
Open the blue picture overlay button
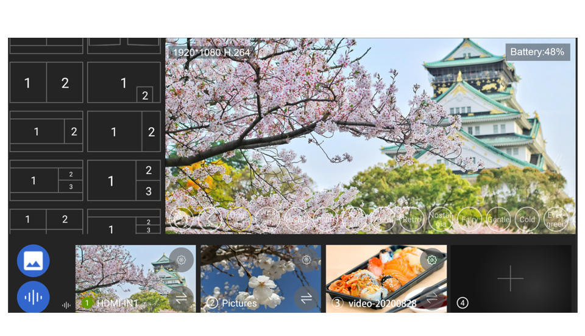click(34, 261)
